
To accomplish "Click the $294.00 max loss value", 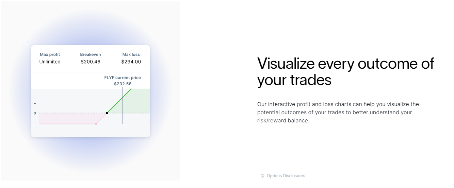I will point(131,62).
